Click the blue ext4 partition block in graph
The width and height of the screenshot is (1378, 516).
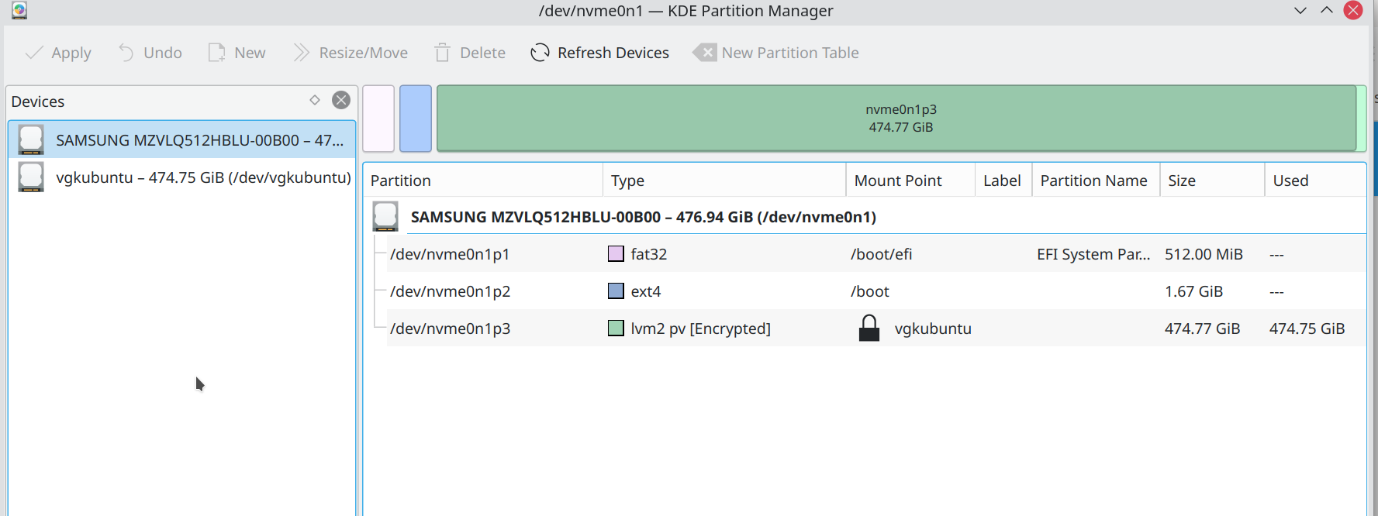pyautogui.click(x=416, y=119)
